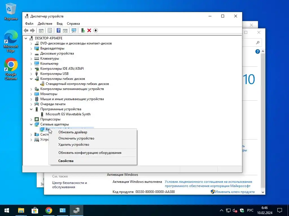This screenshot has width=289, height=216.
Task: Expand Контроллеры IDE ATA/ATAPI node
Action: [x=31, y=69]
